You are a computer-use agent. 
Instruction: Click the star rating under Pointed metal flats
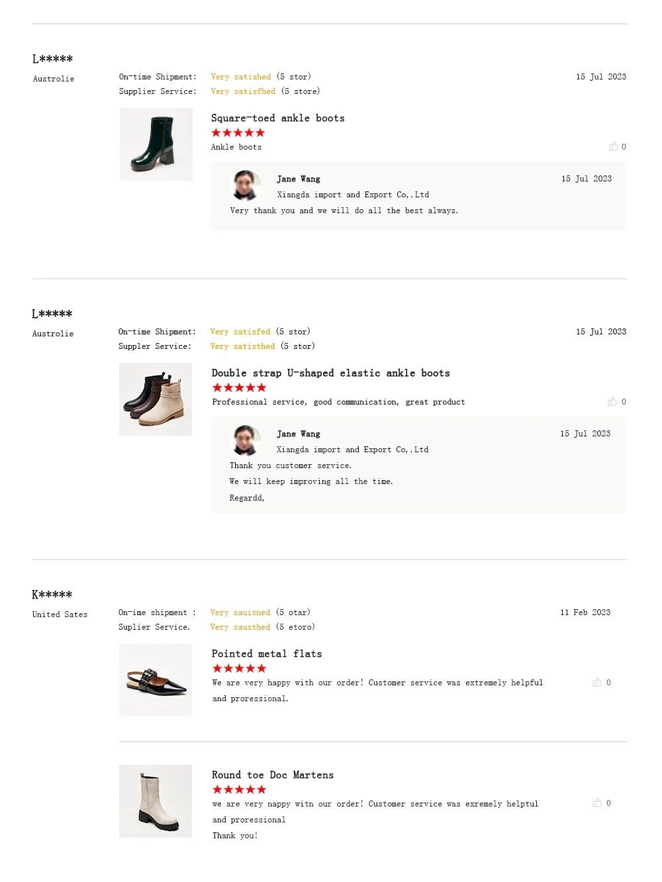(239, 669)
